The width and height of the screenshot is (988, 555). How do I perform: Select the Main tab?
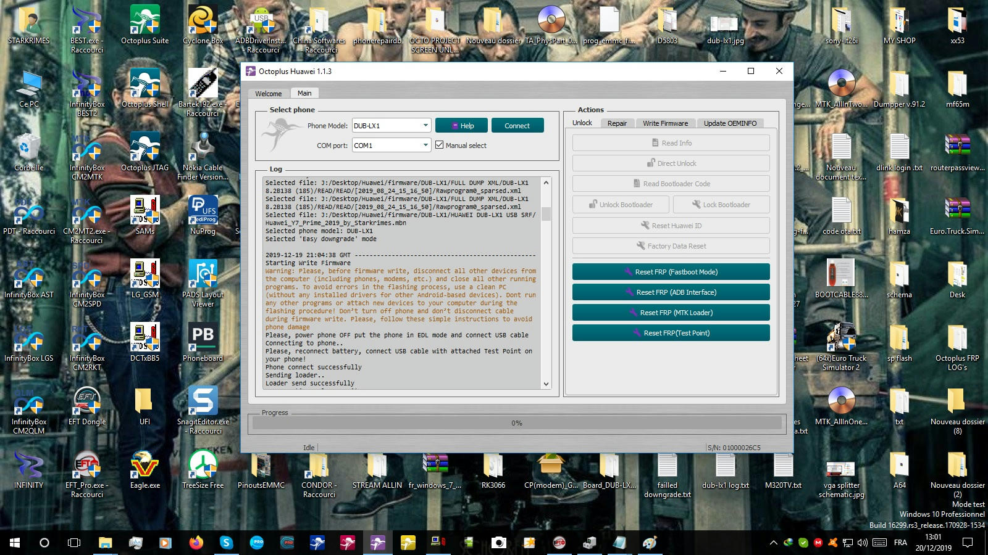(304, 93)
